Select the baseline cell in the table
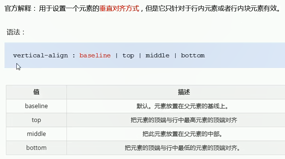Image resolution: width=285 pixels, height=159 pixels. 36,106
